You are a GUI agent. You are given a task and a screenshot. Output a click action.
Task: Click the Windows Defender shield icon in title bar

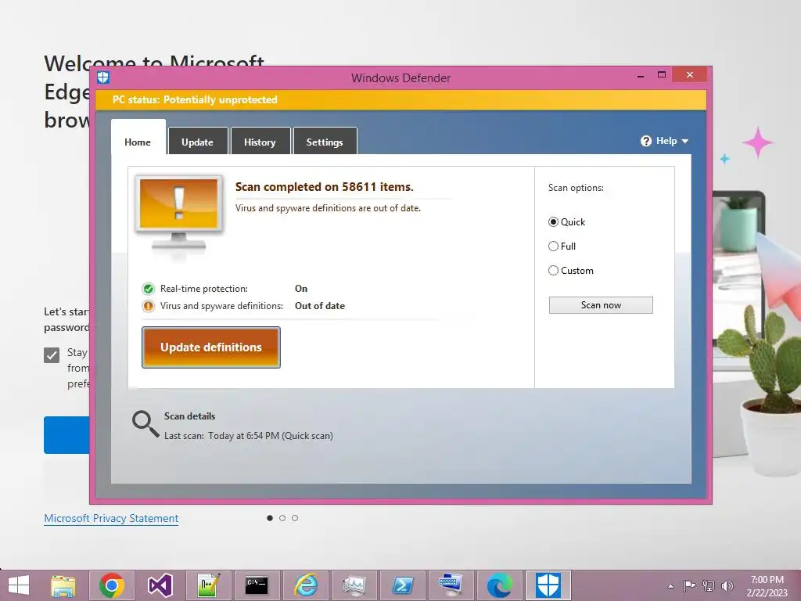(103, 77)
